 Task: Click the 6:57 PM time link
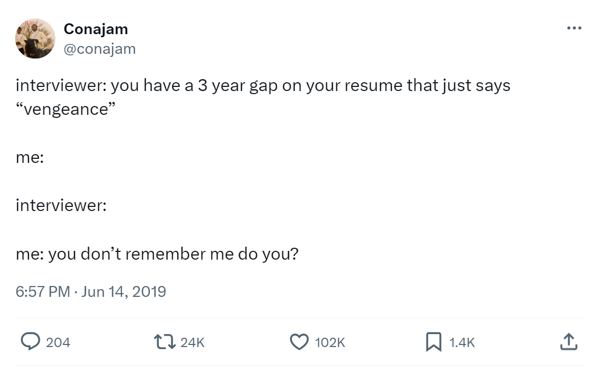tap(43, 292)
